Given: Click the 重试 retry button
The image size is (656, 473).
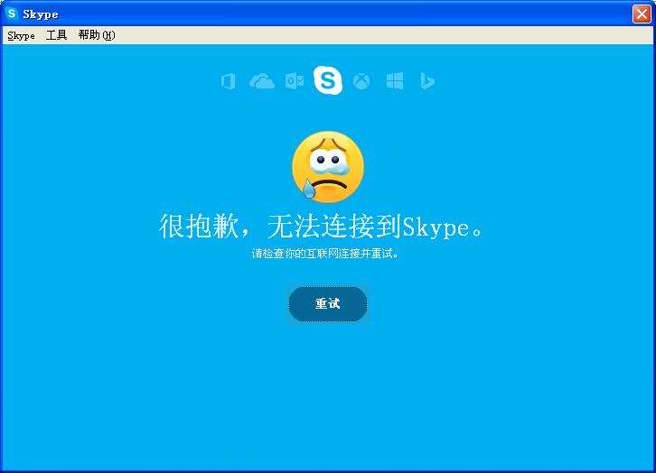Looking at the screenshot, I should (328, 304).
